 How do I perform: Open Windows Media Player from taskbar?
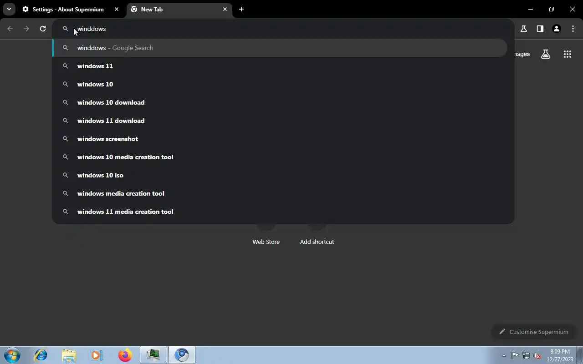point(97,355)
